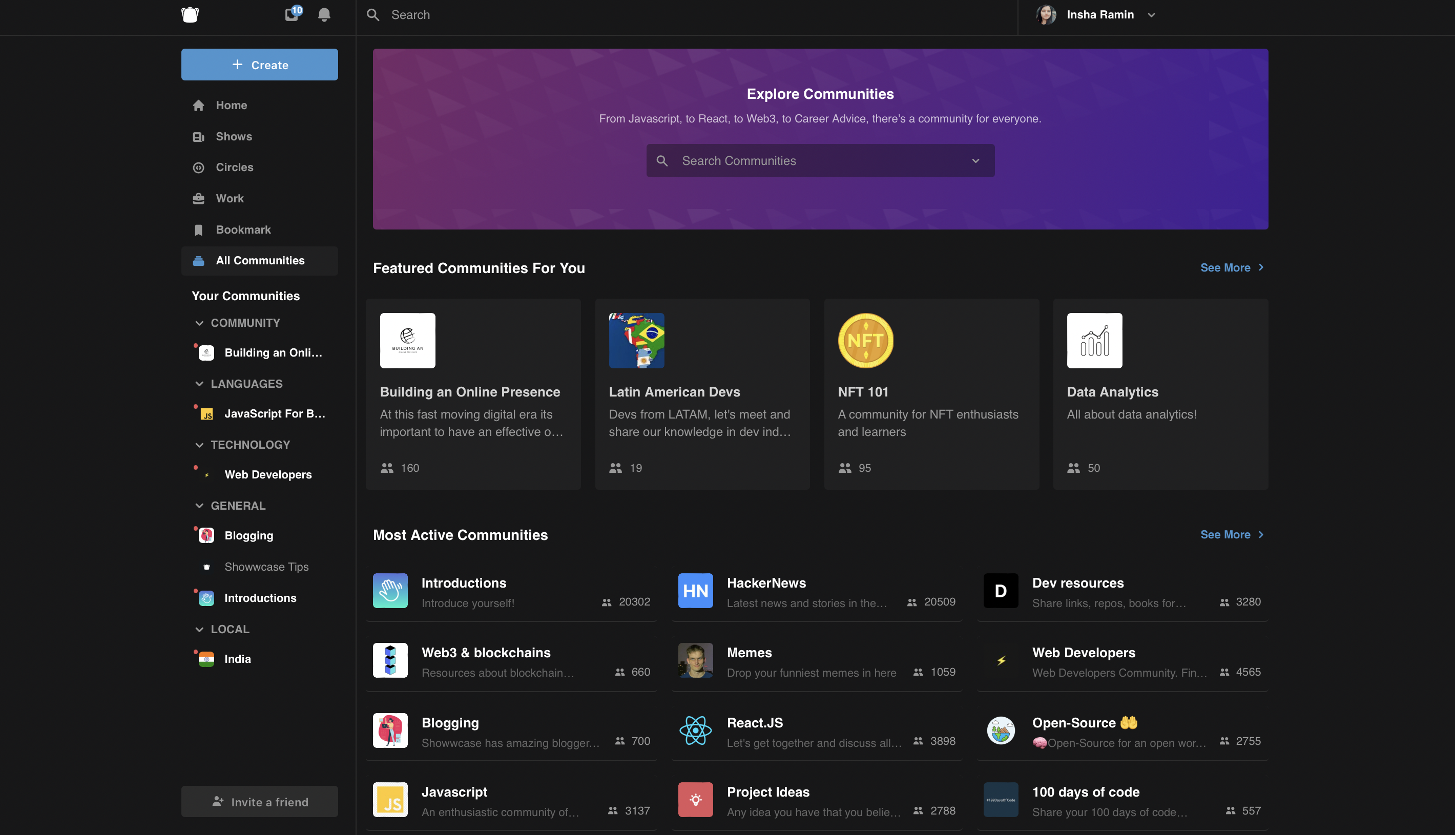
Task: Open Bookmark in the sidebar
Action: pyautogui.click(x=259, y=229)
